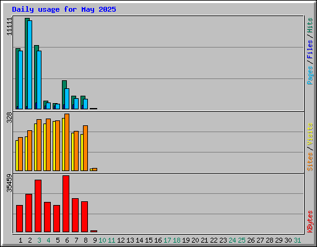
Task: Select day 15 on the x-axis
Action: coord(149,240)
